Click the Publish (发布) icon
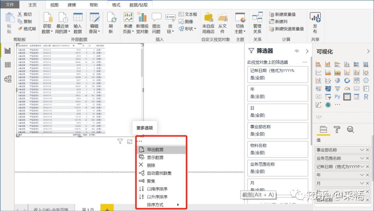 click(x=315, y=21)
